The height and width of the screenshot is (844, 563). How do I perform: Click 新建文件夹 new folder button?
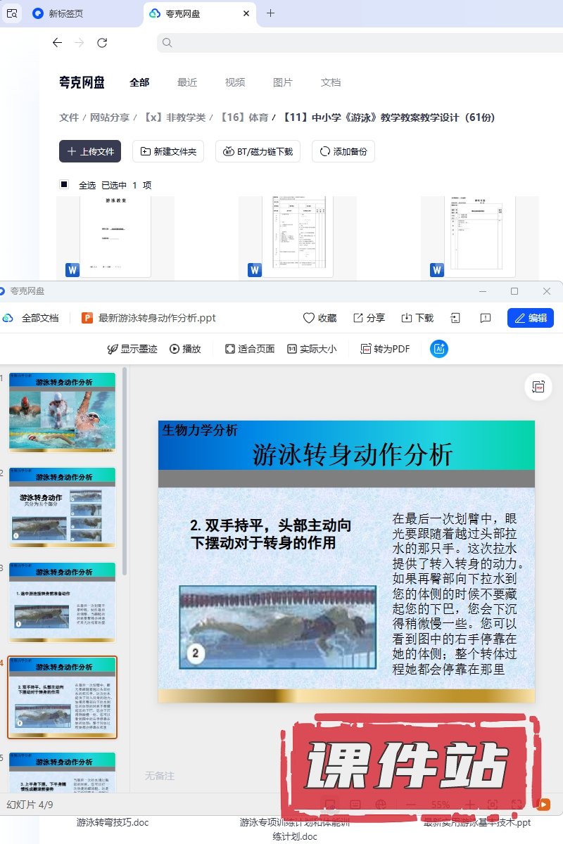pos(169,151)
